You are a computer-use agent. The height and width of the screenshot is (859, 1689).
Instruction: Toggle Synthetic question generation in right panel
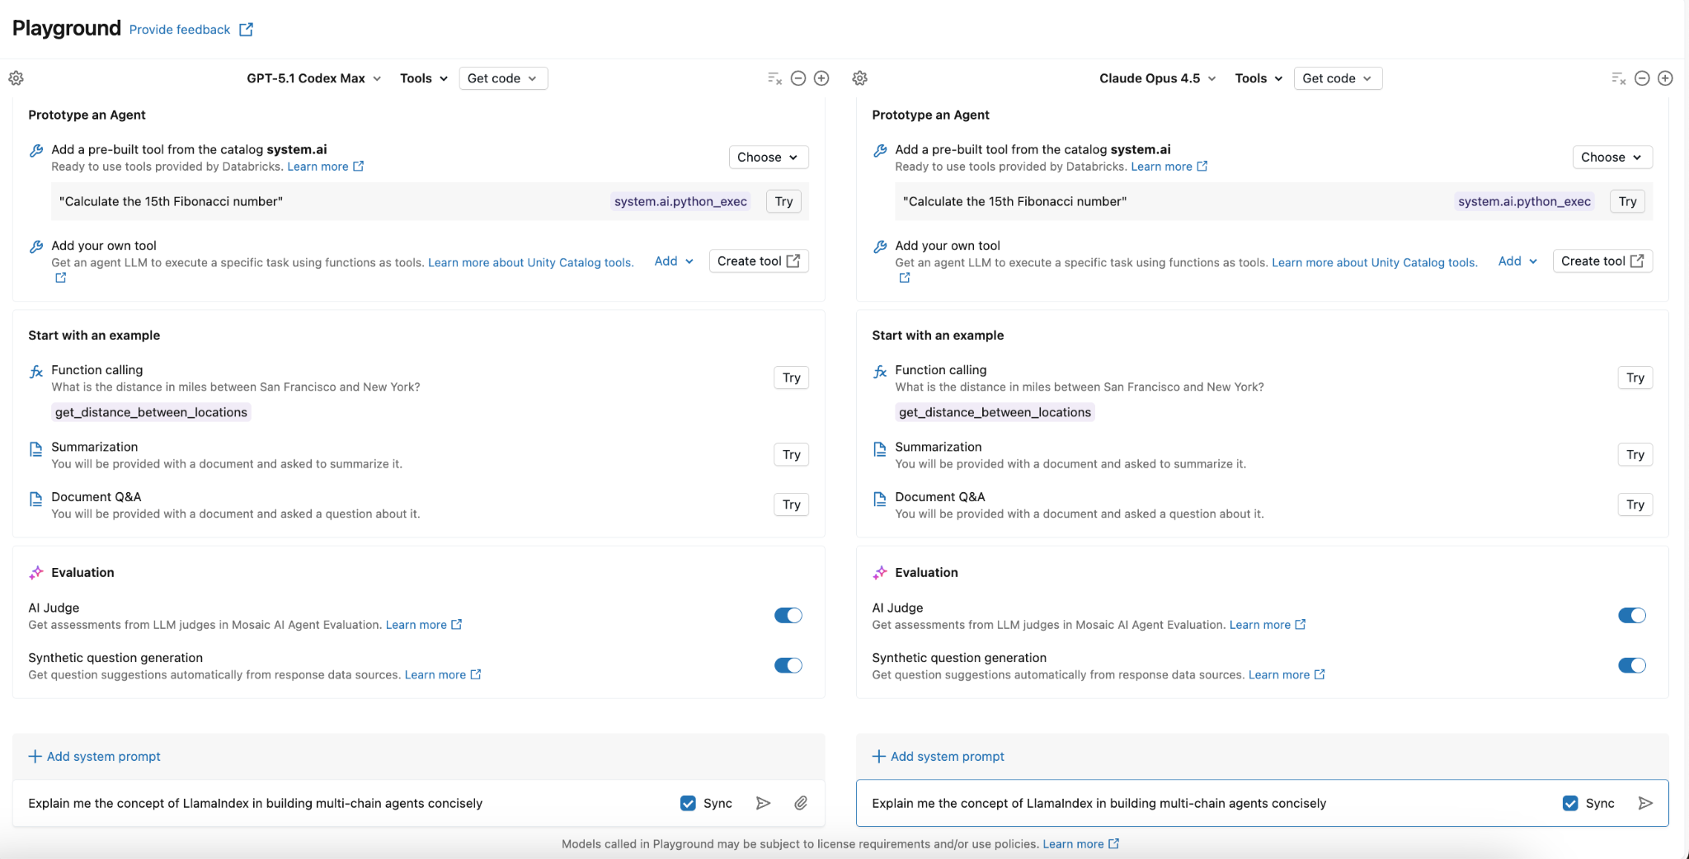coord(1631,665)
